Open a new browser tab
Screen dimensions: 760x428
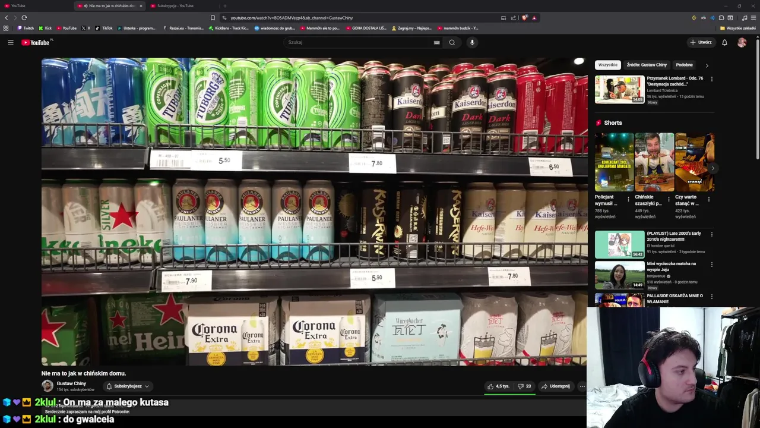pos(224,6)
